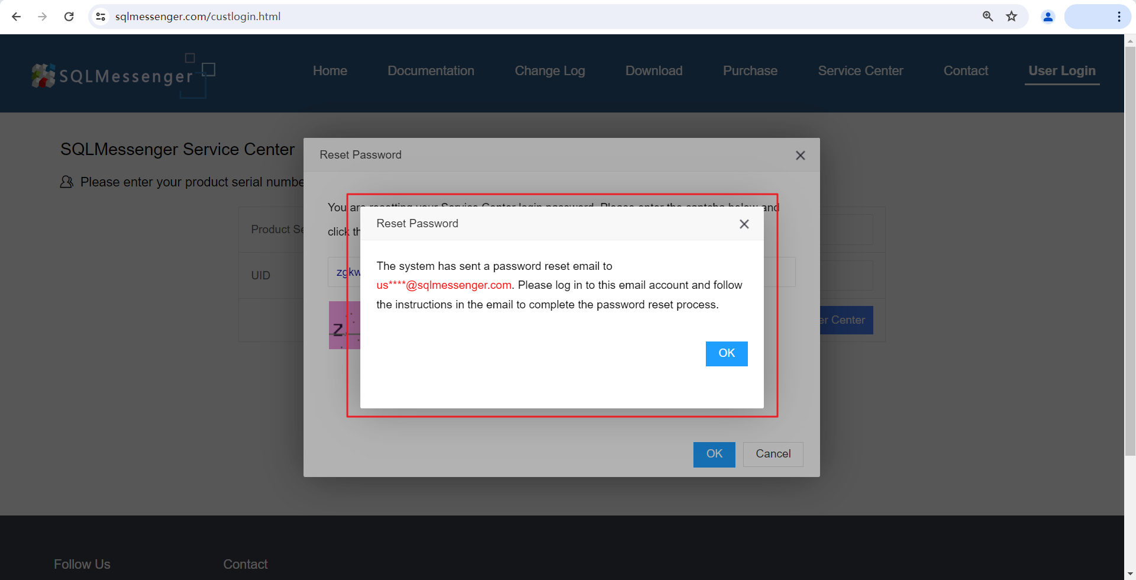Click the browser back arrow
Image resolution: width=1136 pixels, height=580 pixels.
tap(17, 17)
